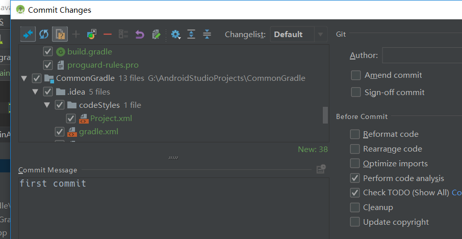Screen dimensions: 462x239
Task: Open the commit message history icon
Action: pos(321,169)
